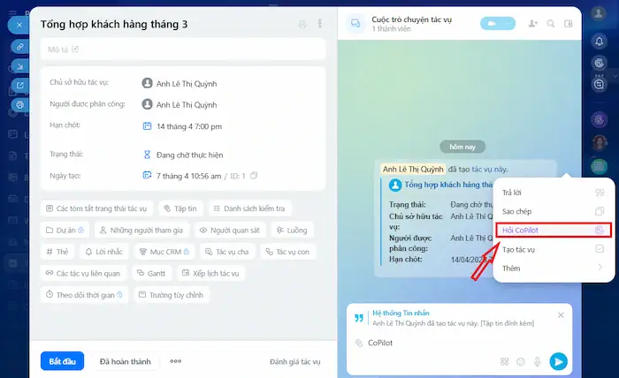
Task: Open notifications bell on right sidebar
Action: [600, 41]
